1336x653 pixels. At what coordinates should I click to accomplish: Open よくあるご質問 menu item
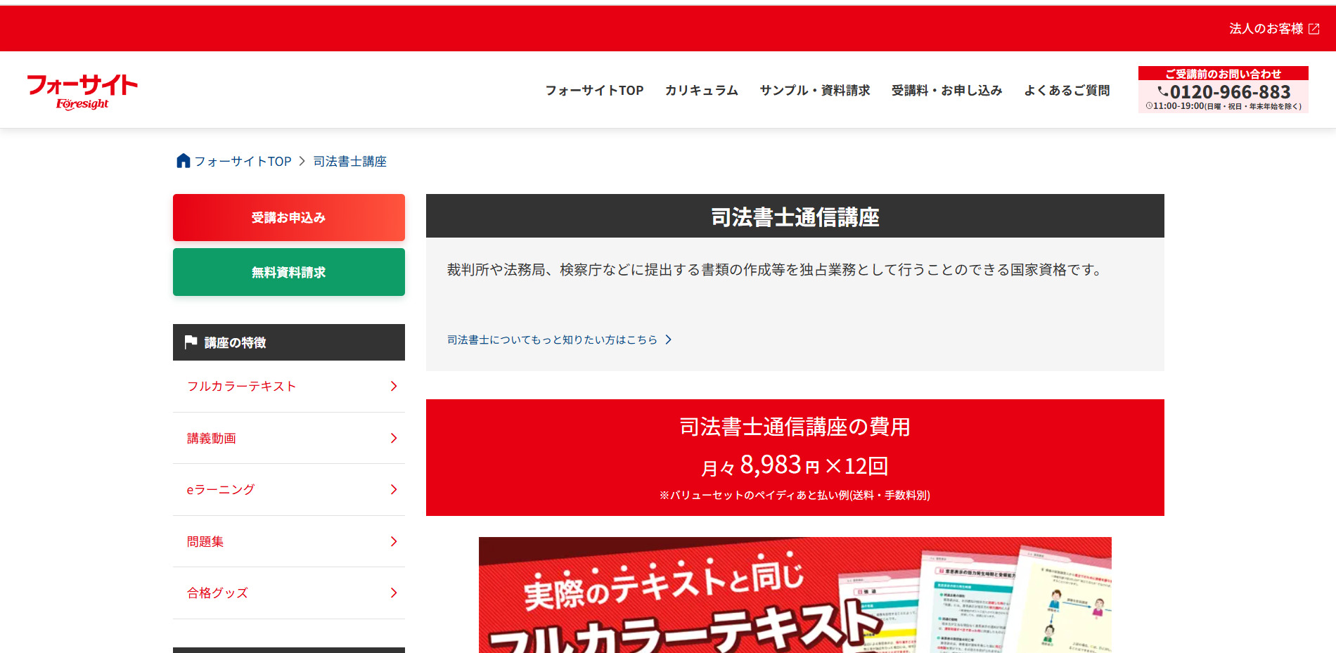pyautogui.click(x=1067, y=91)
